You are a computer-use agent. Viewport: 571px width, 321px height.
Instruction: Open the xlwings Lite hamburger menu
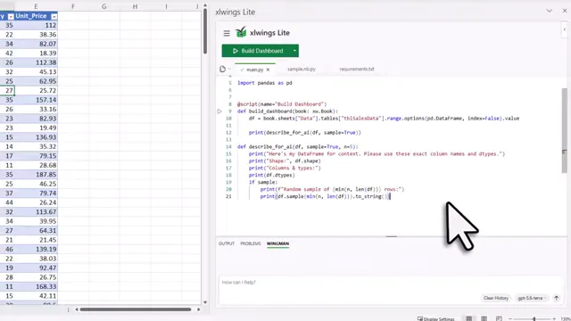[227, 33]
